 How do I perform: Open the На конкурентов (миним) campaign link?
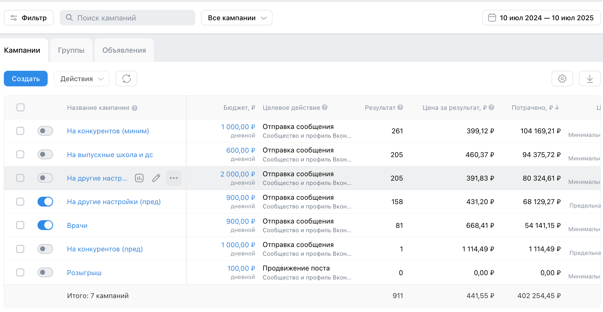(108, 131)
